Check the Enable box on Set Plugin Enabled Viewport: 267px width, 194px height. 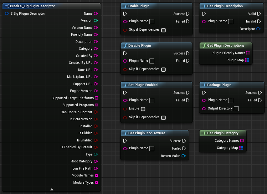tap(143, 109)
